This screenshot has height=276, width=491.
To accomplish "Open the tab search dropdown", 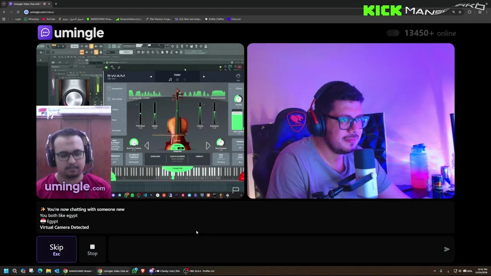I will pos(3,4).
